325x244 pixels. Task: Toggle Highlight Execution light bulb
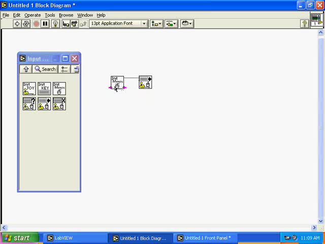[55, 24]
